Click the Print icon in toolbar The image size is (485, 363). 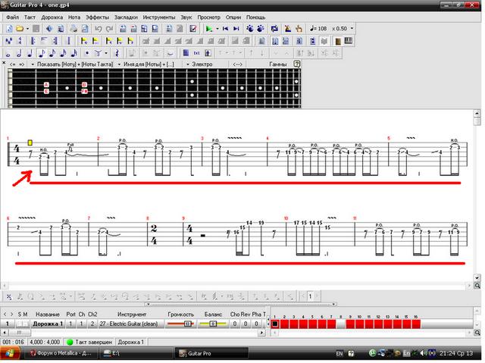pos(74,29)
